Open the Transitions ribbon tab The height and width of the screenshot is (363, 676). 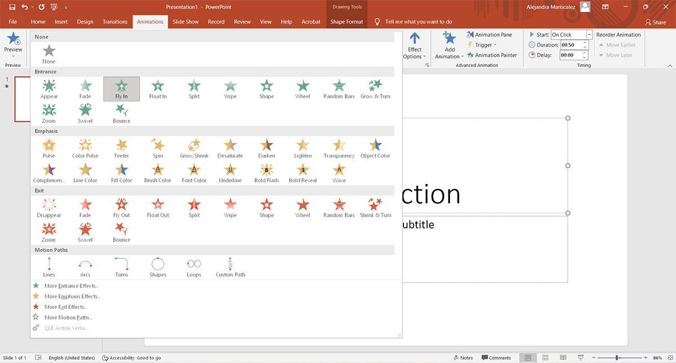tap(115, 22)
